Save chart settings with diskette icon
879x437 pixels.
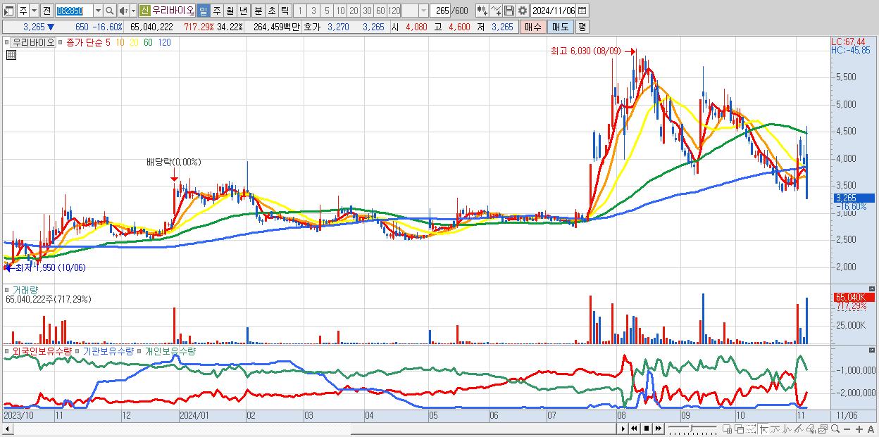coord(509,11)
